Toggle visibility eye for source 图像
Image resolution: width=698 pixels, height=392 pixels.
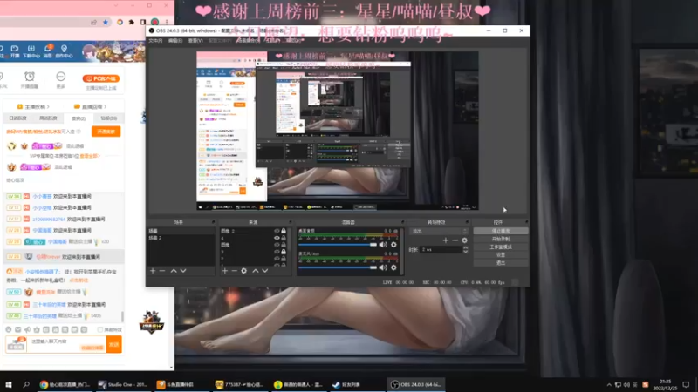[x=277, y=245]
